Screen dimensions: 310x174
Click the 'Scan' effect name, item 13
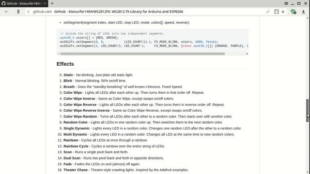tap(68, 152)
